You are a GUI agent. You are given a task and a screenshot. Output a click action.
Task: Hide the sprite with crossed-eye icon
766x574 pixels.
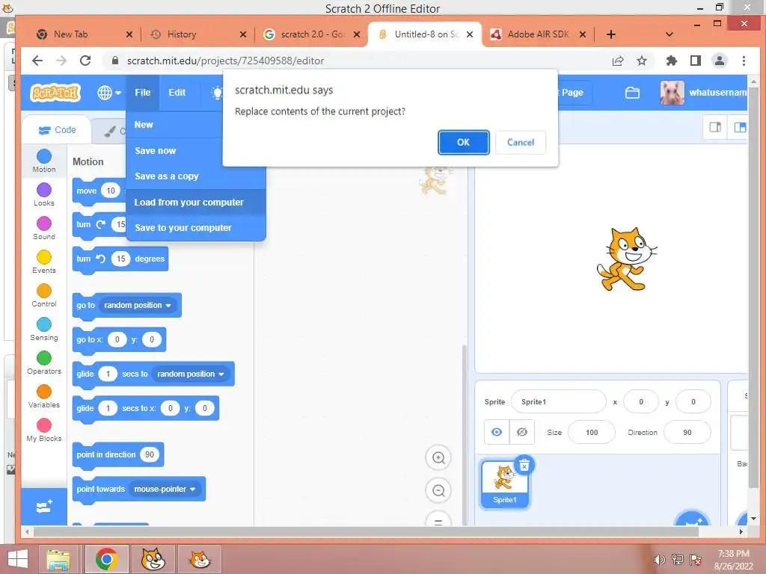pyautogui.click(x=521, y=432)
